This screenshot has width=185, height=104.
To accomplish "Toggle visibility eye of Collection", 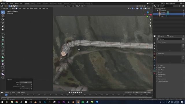I will (x=183, y=10).
